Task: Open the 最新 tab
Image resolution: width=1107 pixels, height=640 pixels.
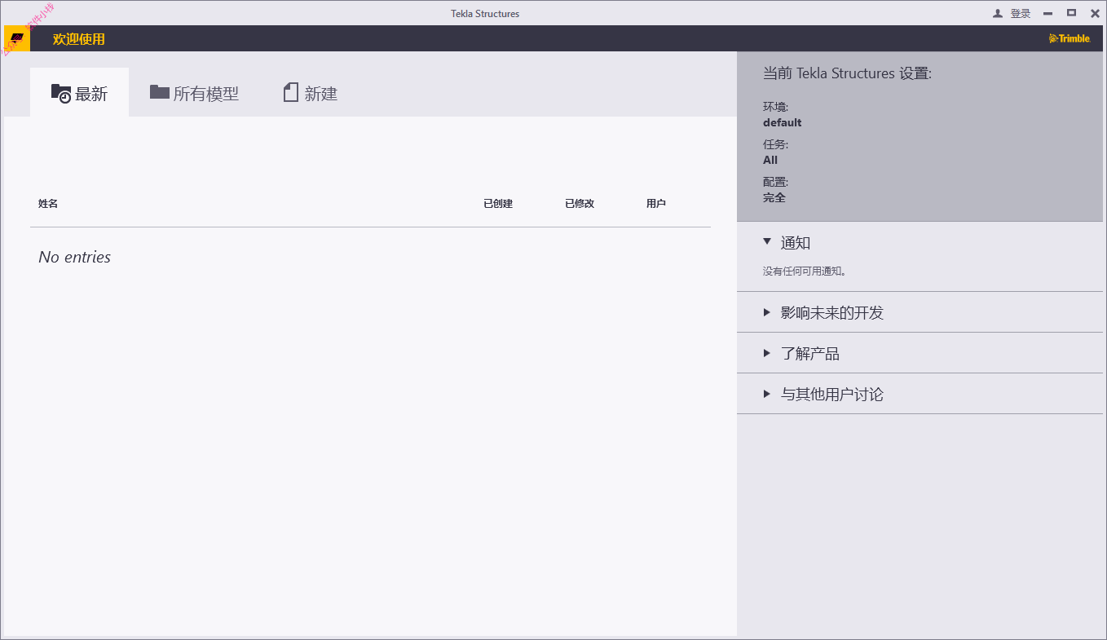Action: (x=80, y=93)
